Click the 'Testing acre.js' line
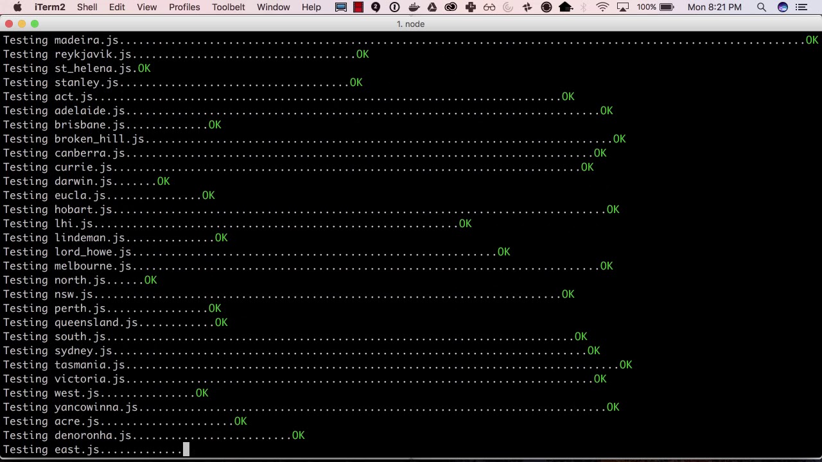 coord(125,421)
